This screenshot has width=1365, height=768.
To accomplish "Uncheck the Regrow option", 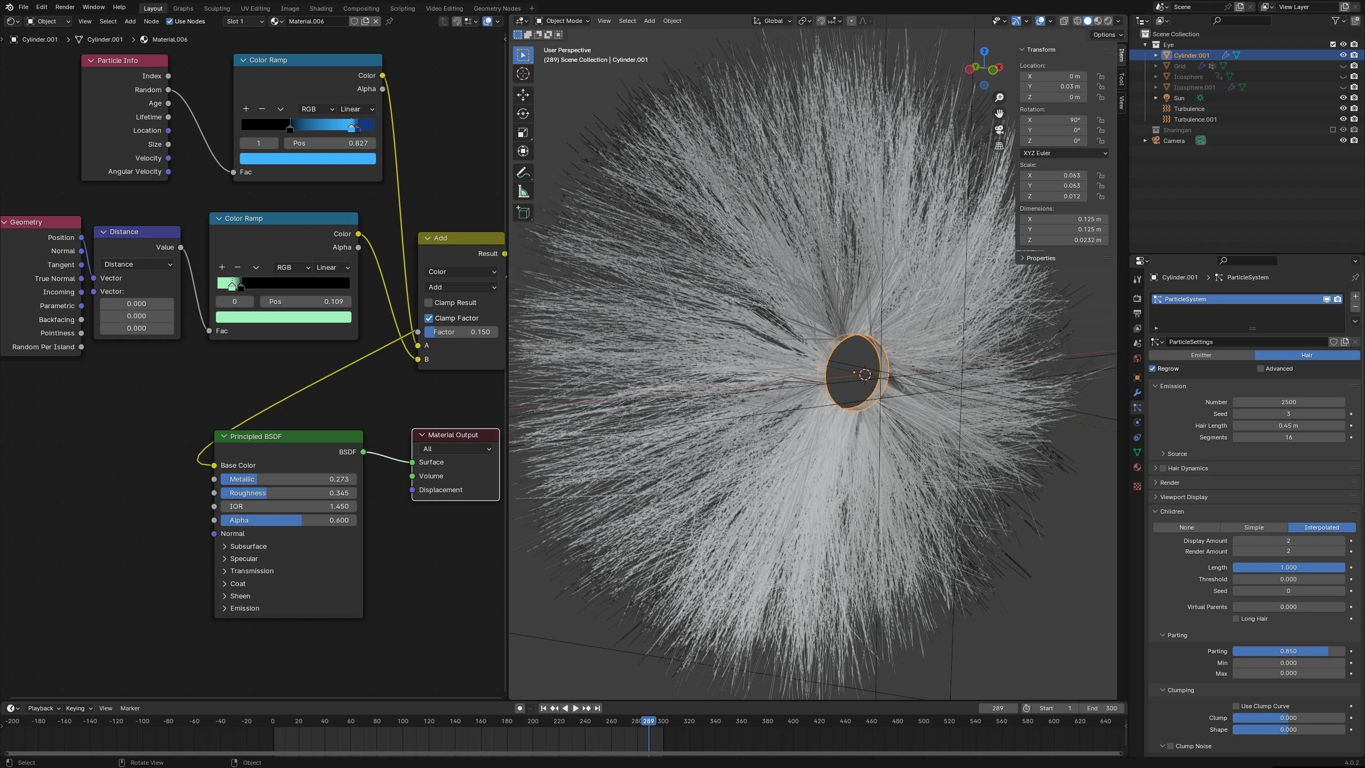I will coord(1153,369).
